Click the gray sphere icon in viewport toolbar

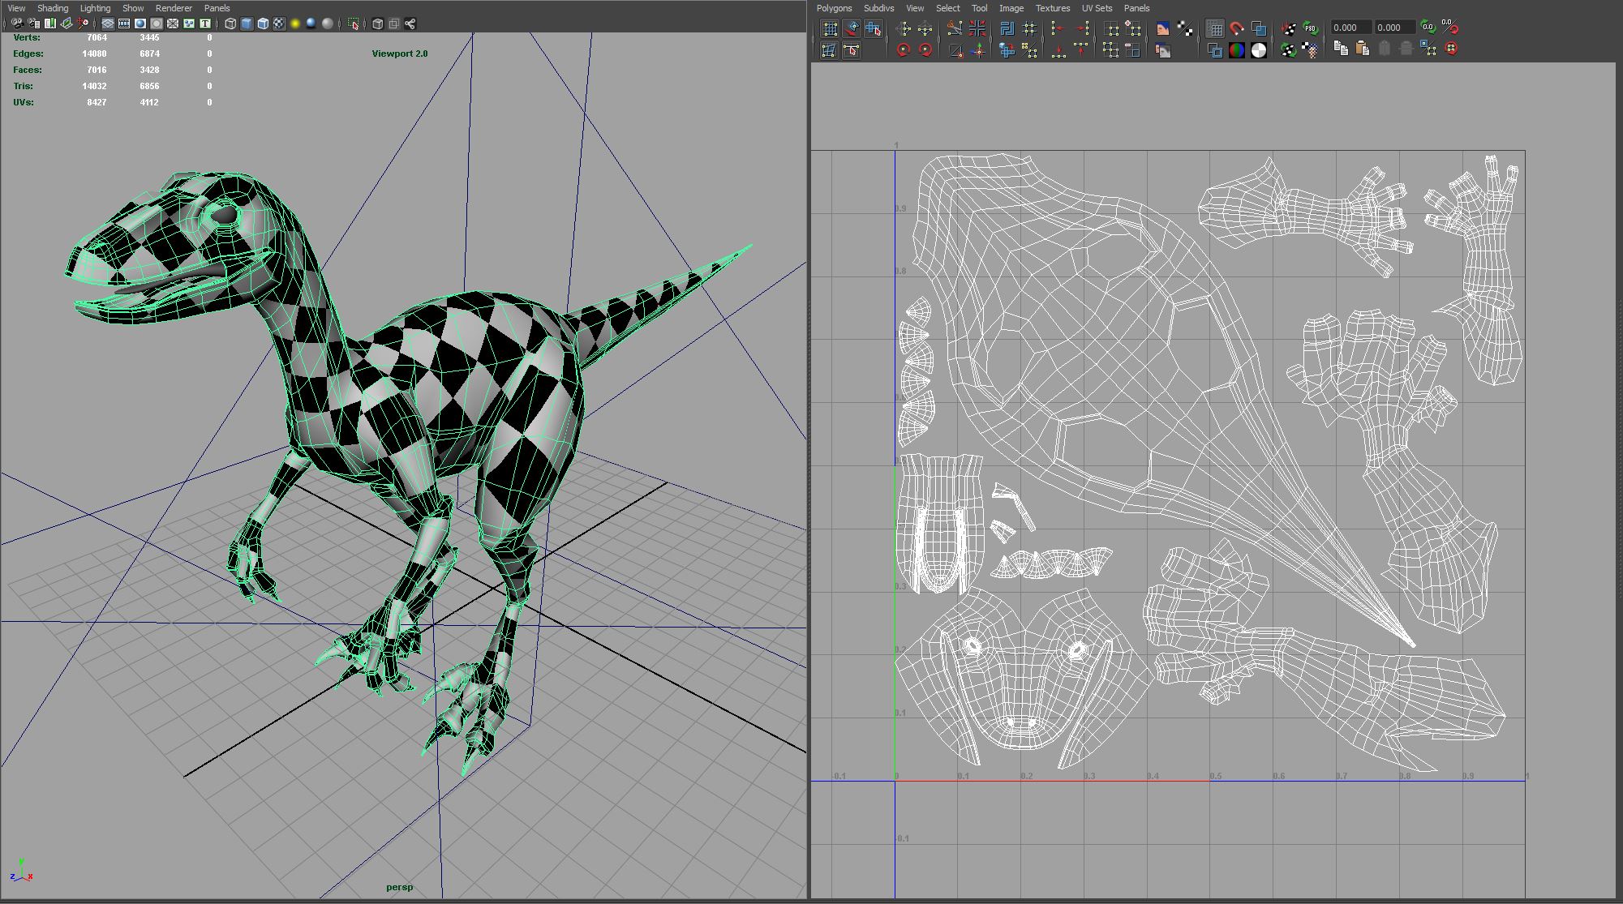(x=328, y=24)
